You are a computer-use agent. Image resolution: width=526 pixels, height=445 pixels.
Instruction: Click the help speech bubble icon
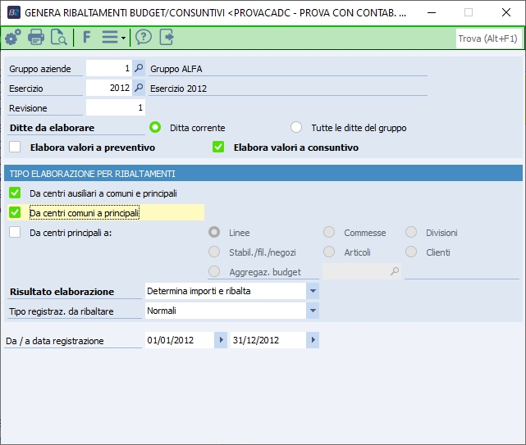pyautogui.click(x=144, y=38)
